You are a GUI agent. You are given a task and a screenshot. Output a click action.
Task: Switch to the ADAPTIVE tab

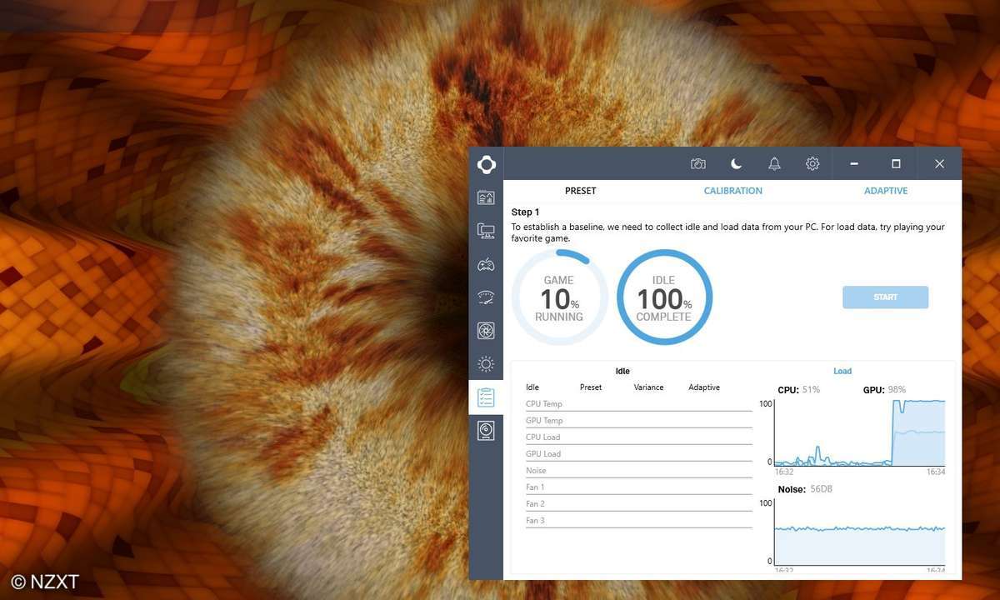pos(886,191)
